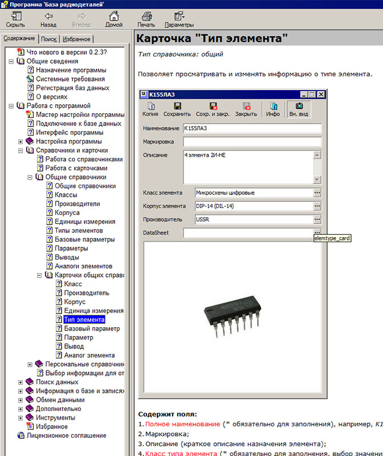
Task: Collapse the Работа с программой node
Action: pyautogui.click(x=11, y=106)
